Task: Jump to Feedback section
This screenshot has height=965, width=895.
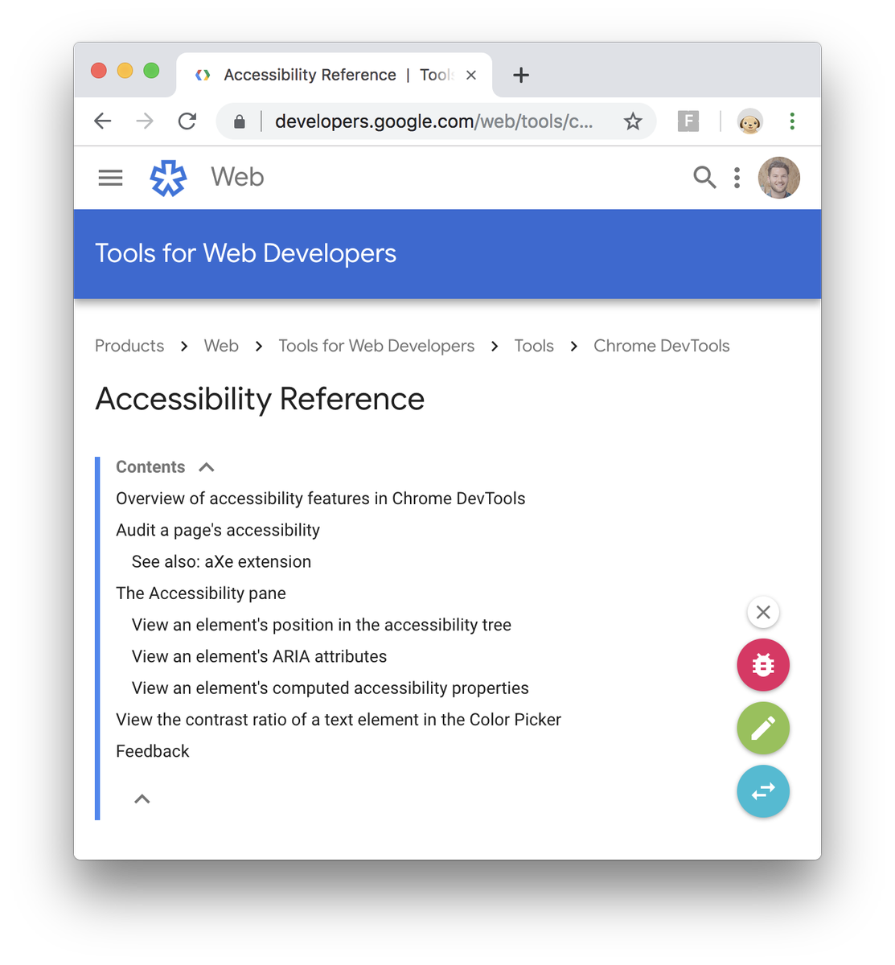Action: click(x=153, y=751)
